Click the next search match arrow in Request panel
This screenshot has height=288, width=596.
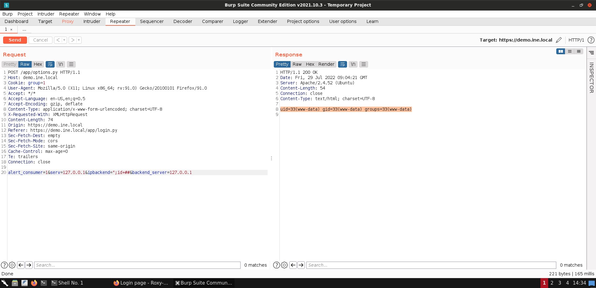(29, 265)
